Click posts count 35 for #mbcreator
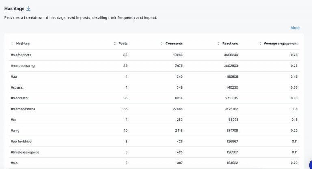312x169 pixels. pos(125,98)
